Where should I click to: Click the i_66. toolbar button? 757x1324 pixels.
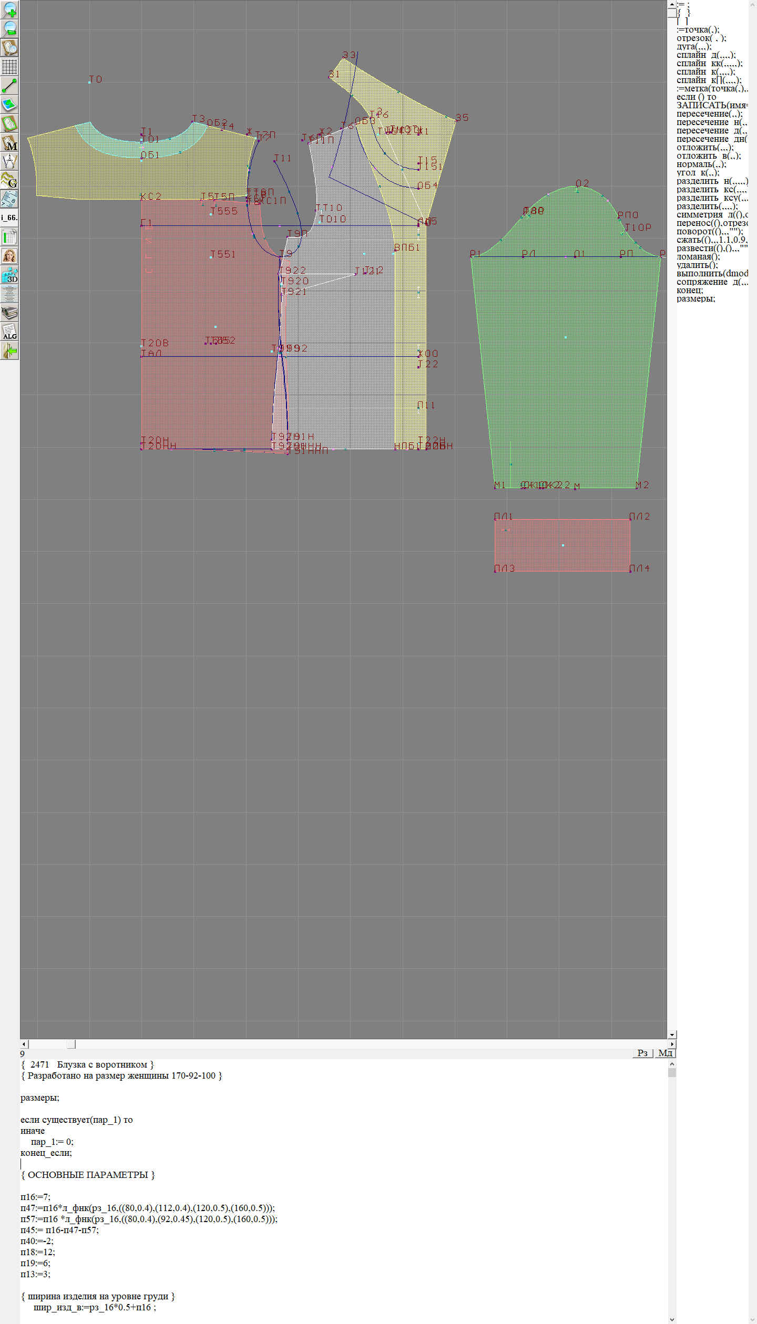[9, 218]
